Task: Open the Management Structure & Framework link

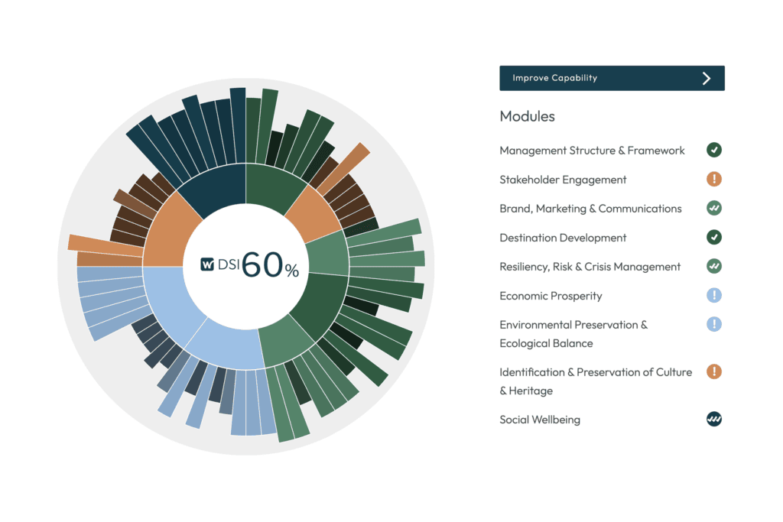Action: point(592,150)
